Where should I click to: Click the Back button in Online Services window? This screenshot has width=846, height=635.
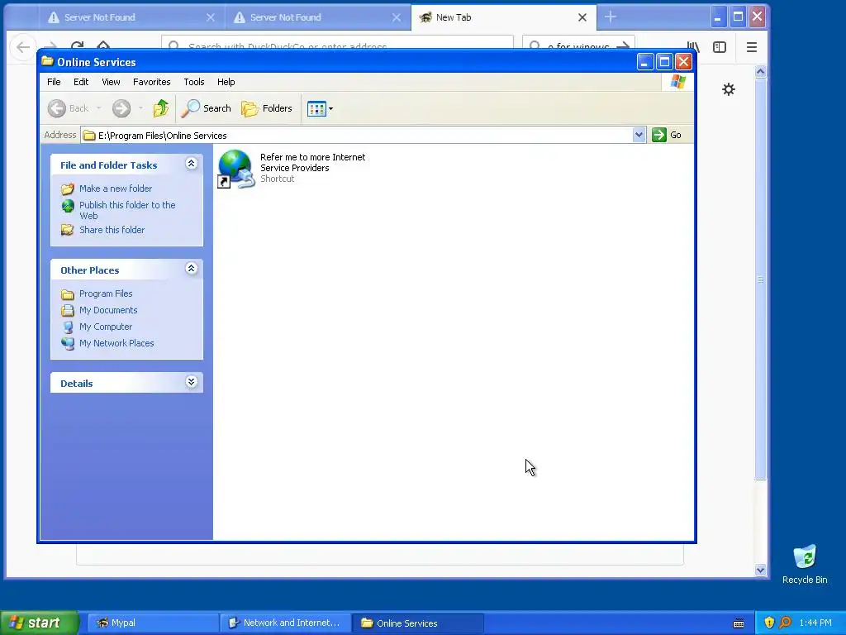coord(68,108)
